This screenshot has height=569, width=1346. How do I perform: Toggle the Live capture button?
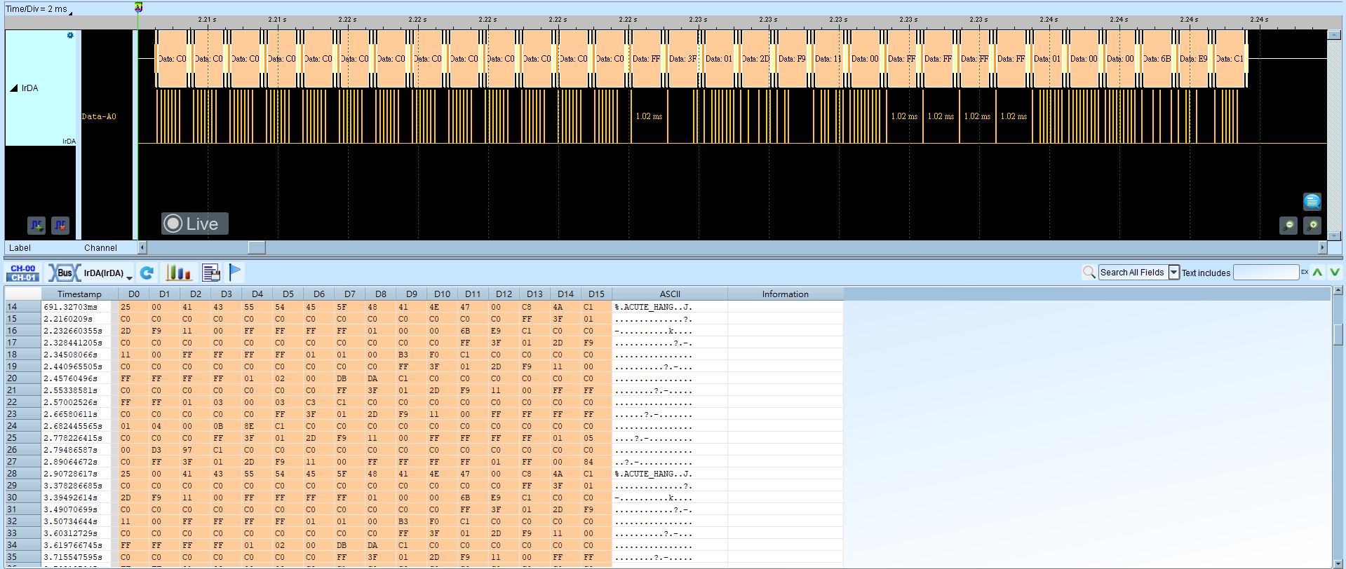(195, 224)
